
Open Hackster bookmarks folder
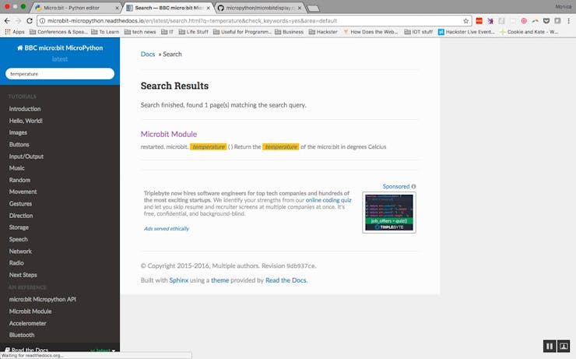[x=323, y=32]
